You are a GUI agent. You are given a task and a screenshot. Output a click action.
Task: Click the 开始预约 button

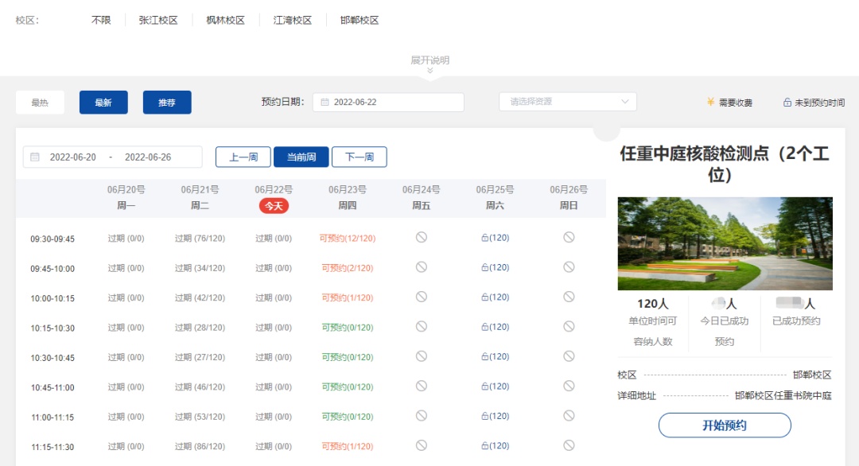pos(725,425)
